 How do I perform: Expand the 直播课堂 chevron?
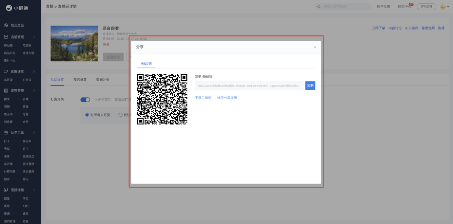pos(34,71)
